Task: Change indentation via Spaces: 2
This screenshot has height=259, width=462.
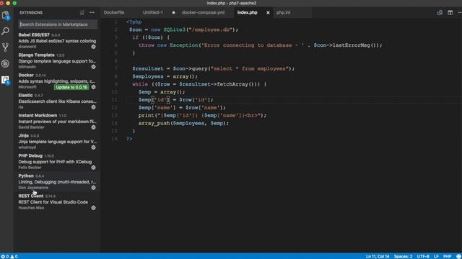Action: [x=403, y=256]
